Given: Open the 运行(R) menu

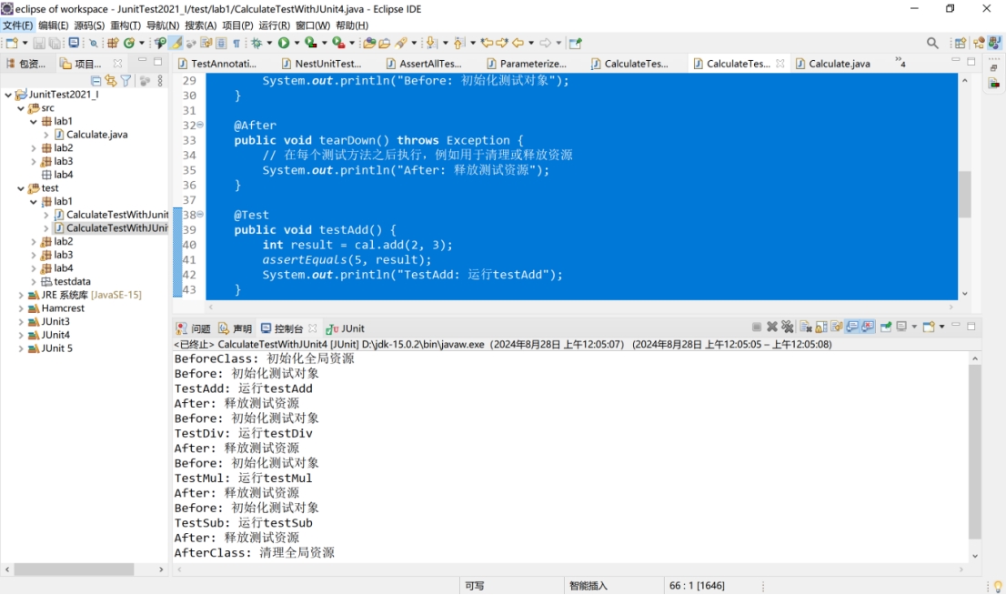Looking at the screenshot, I should coord(274,25).
